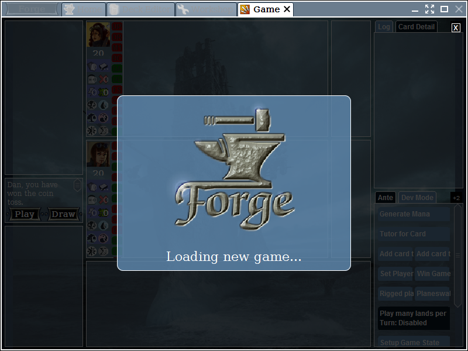Select the bottom player's avatar portrait
Viewport: 468px width, 351px height.
point(98,154)
